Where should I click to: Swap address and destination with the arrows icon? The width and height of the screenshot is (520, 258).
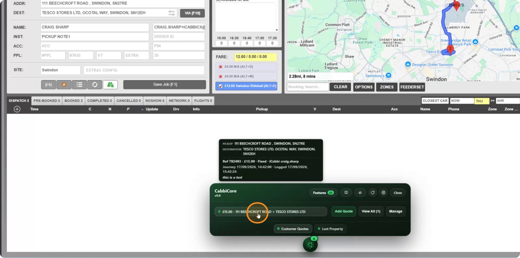point(171,13)
